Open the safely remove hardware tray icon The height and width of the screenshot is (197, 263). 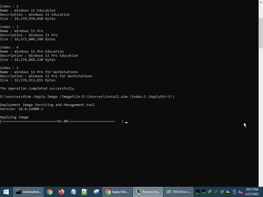click(234, 192)
